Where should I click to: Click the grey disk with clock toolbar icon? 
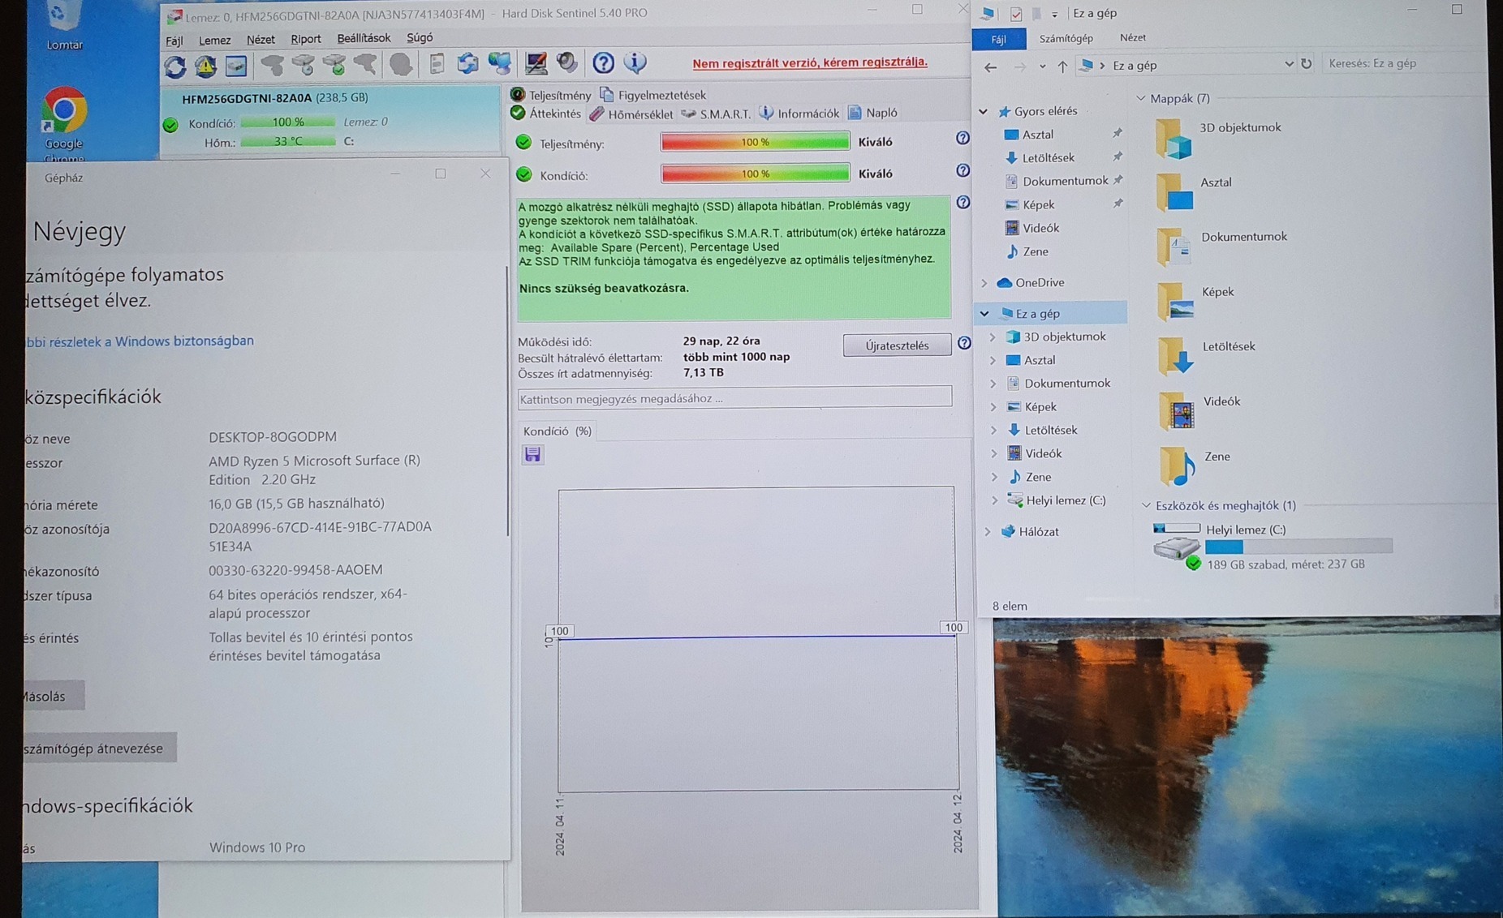click(303, 64)
